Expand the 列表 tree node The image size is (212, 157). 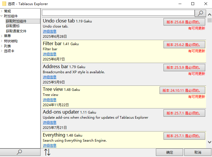tap(2, 46)
